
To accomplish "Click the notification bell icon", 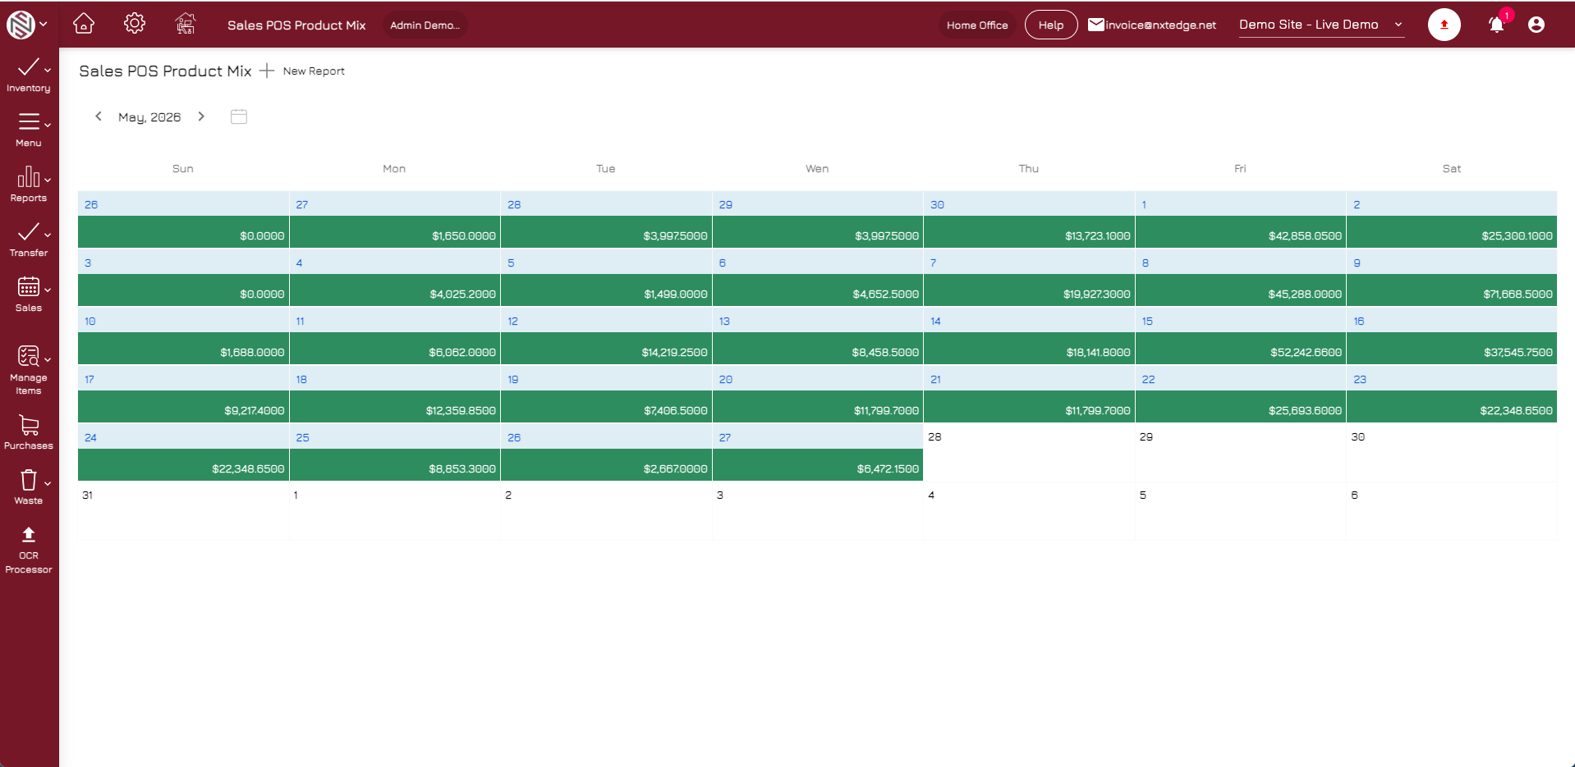I will 1496,25.
